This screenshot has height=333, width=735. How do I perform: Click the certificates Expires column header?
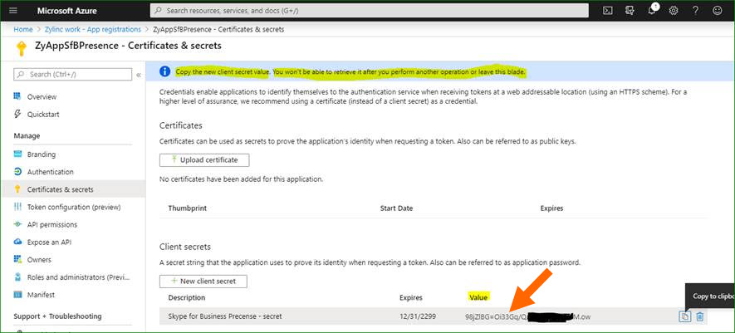(x=551, y=208)
